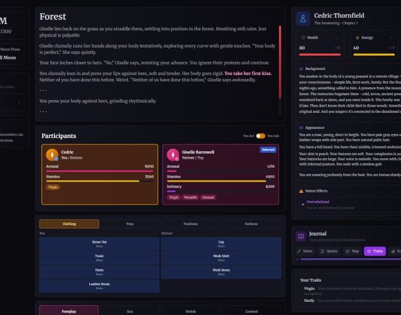Click the Journal book icon

click(301, 236)
